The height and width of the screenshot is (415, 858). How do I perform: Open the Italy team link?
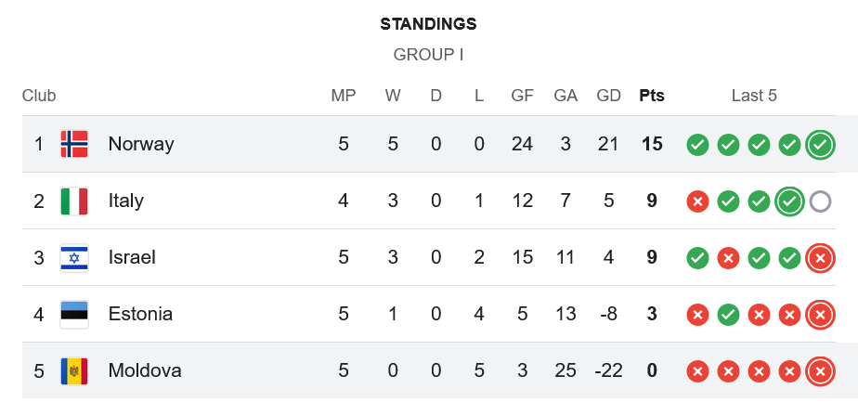125,201
